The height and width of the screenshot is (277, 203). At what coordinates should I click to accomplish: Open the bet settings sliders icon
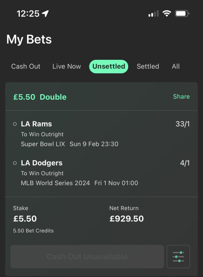[178, 256]
